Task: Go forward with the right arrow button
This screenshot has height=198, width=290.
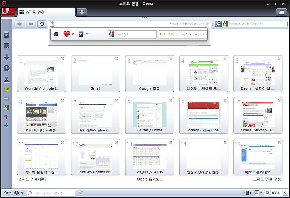Action: [x=31, y=24]
